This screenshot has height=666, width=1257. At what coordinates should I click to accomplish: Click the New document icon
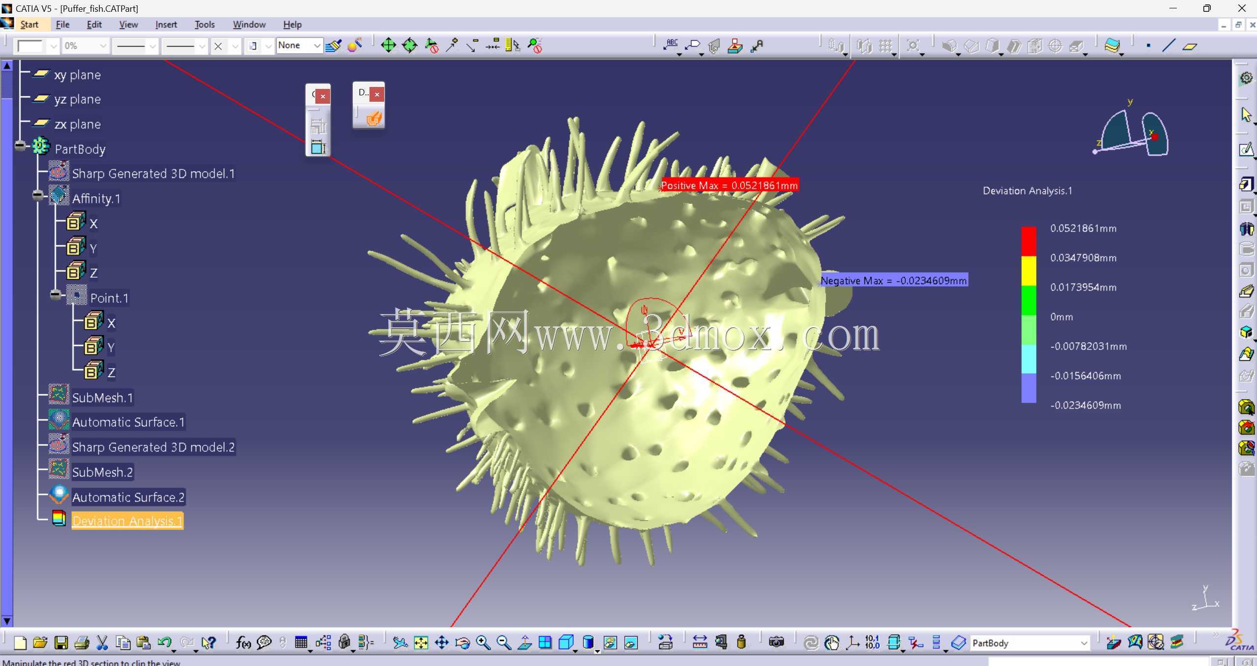pos(20,642)
